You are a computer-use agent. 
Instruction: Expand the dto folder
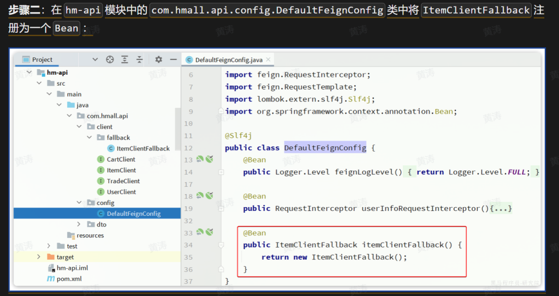coord(79,225)
